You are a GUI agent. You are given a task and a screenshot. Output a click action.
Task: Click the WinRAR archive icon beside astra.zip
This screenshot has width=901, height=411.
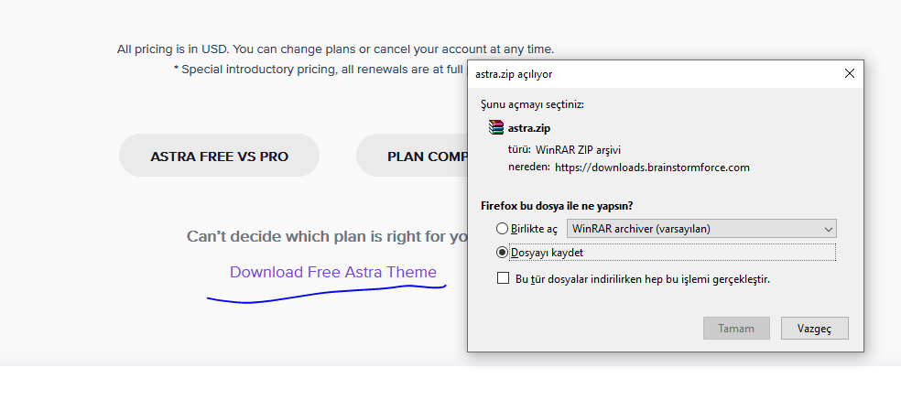(x=496, y=127)
